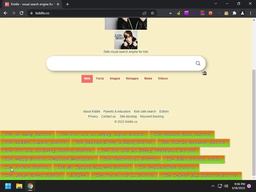This screenshot has height=192, width=256.
Task: Click The Fartscroll Button
Action: [x=130, y=159]
